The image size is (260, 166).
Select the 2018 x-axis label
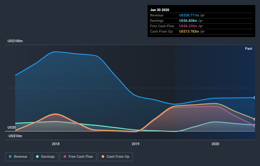tap(56, 144)
